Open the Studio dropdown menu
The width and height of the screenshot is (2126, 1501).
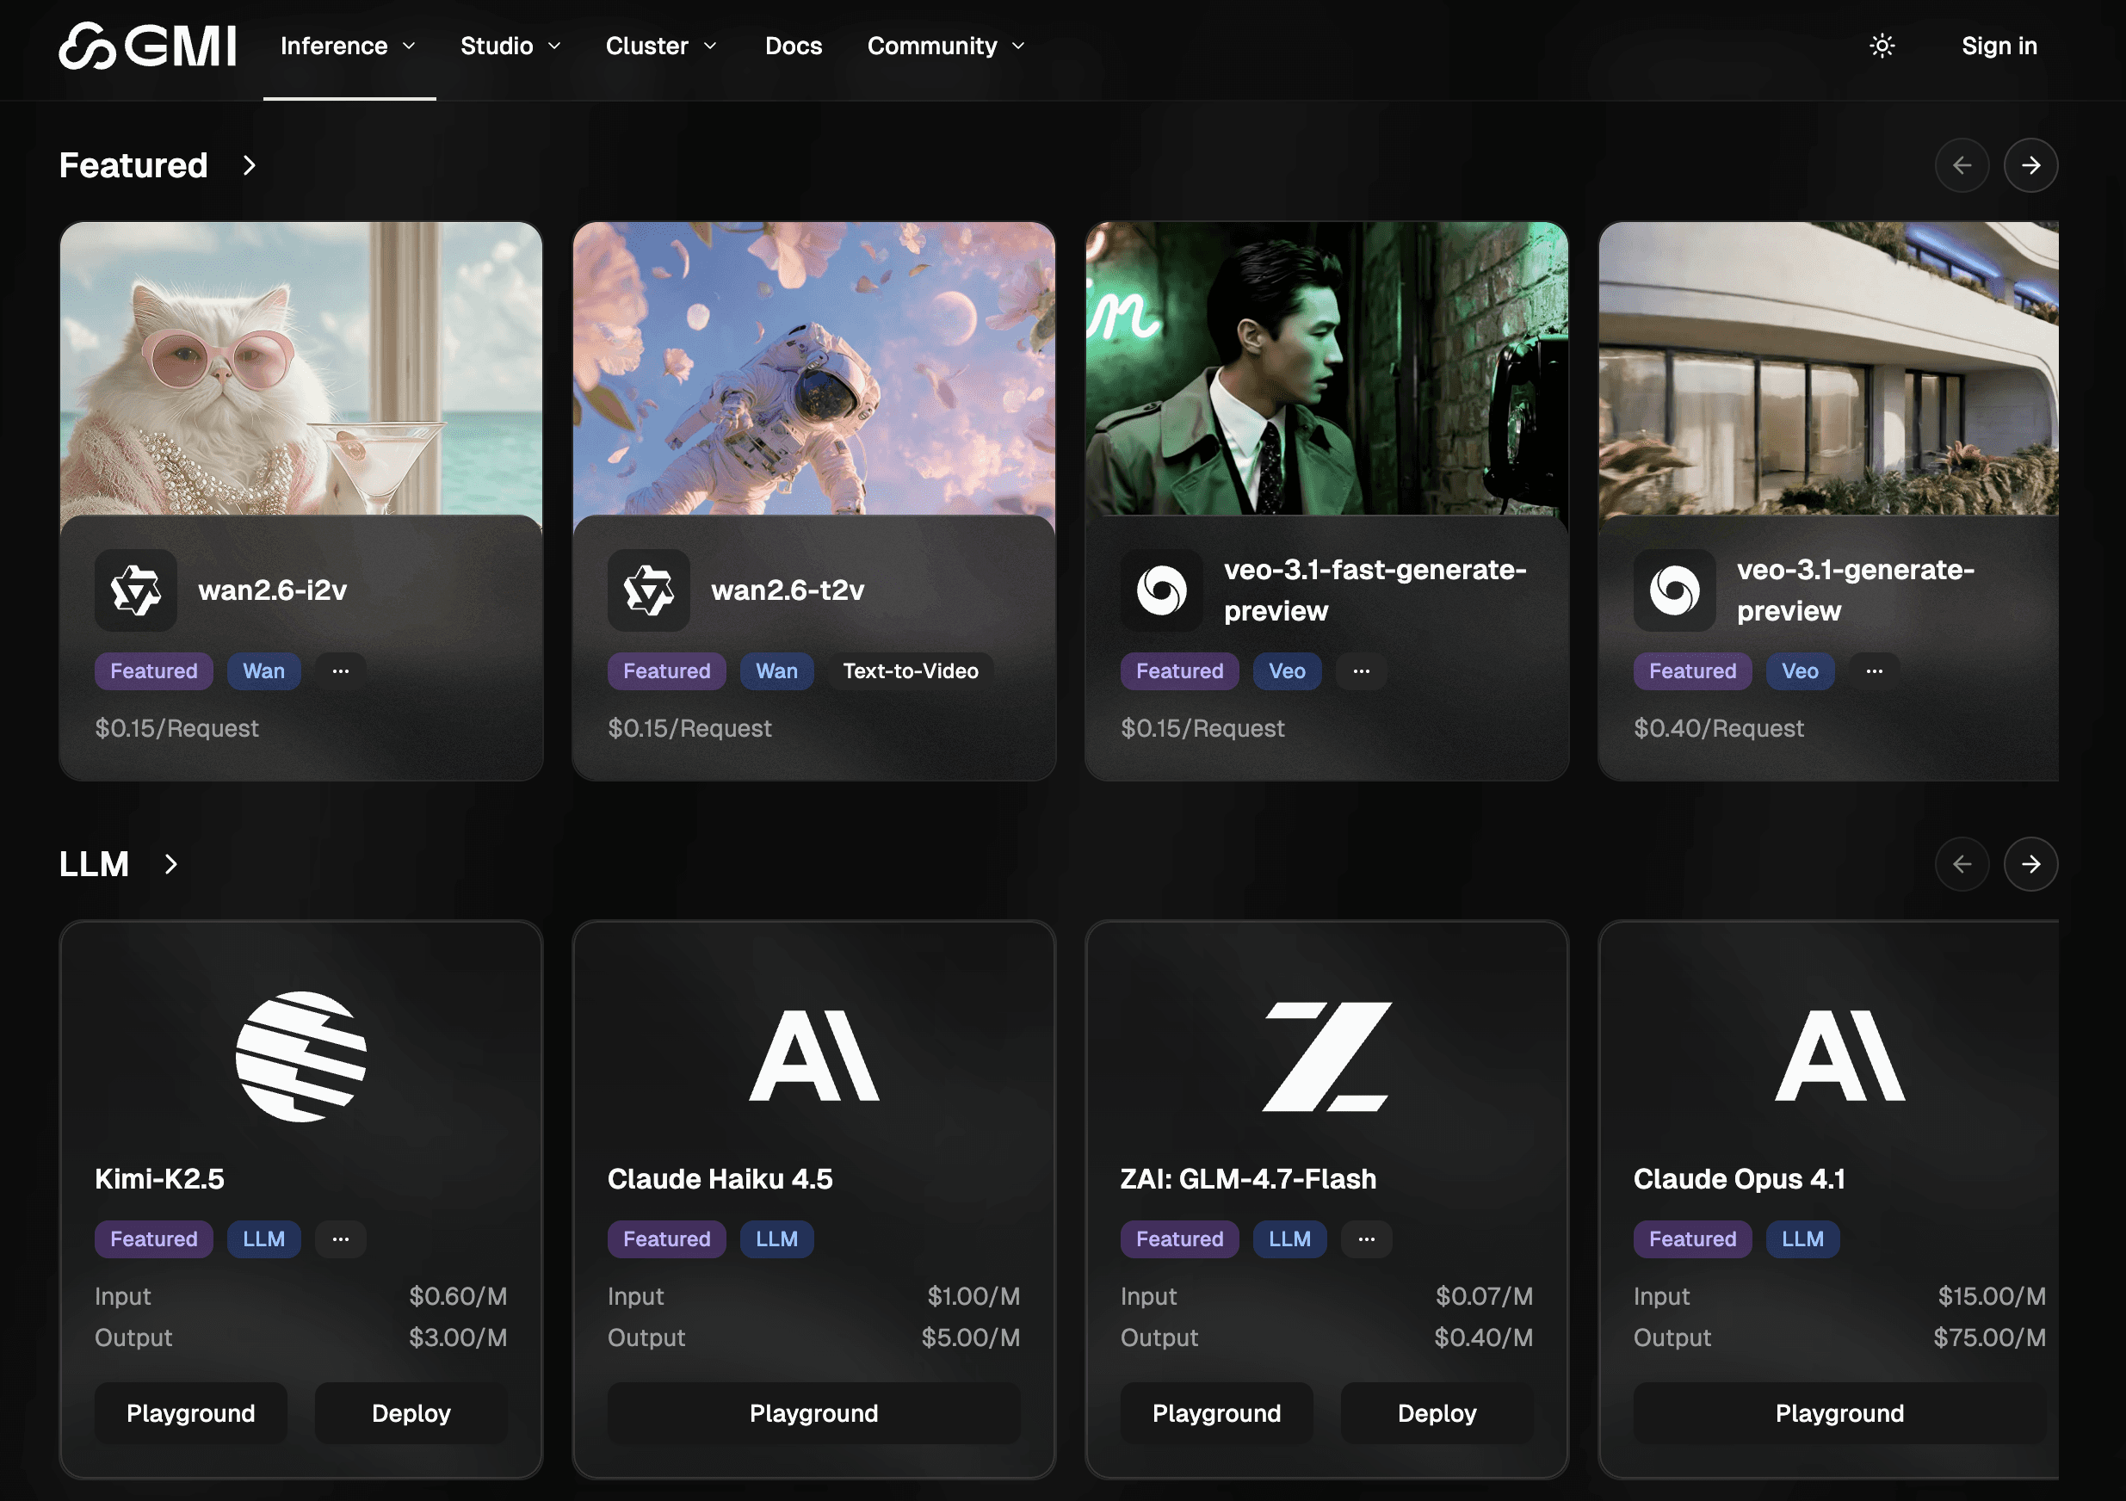click(510, 46)
